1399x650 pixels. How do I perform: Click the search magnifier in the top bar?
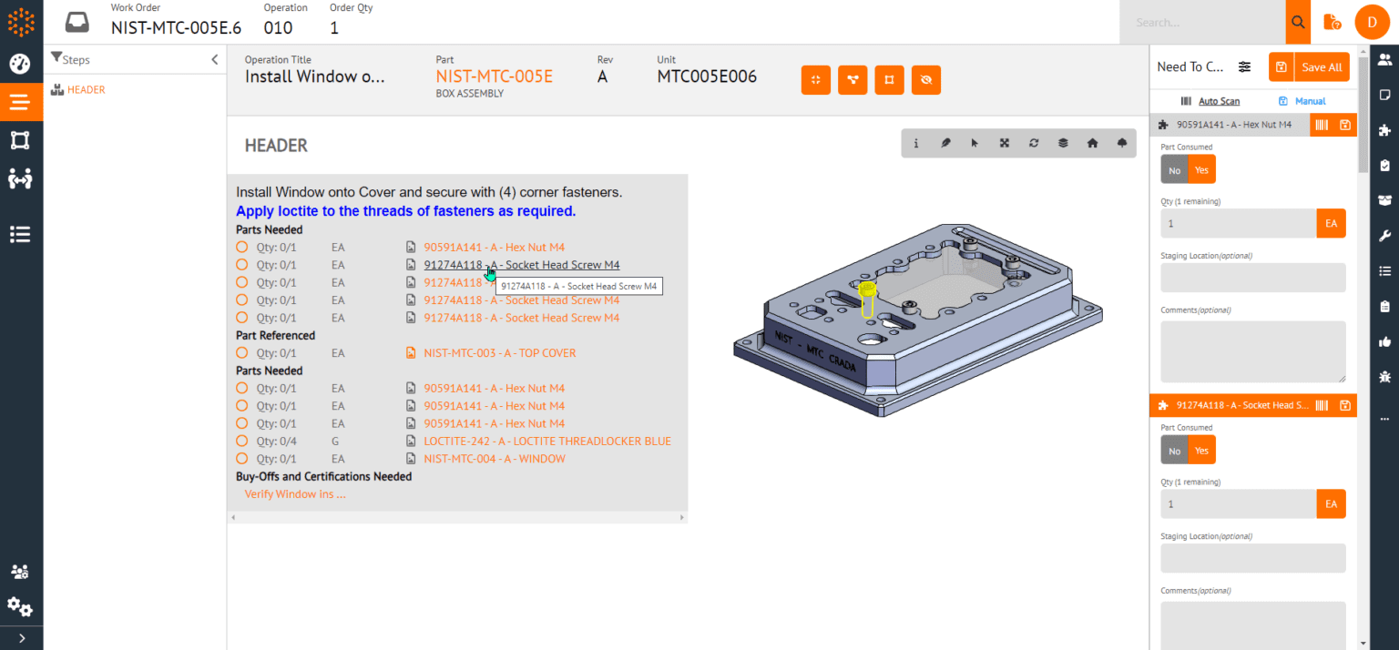click(1297, 22)
